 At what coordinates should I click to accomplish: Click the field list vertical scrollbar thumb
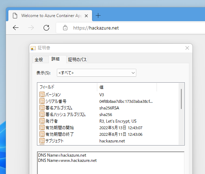(181, 99)
